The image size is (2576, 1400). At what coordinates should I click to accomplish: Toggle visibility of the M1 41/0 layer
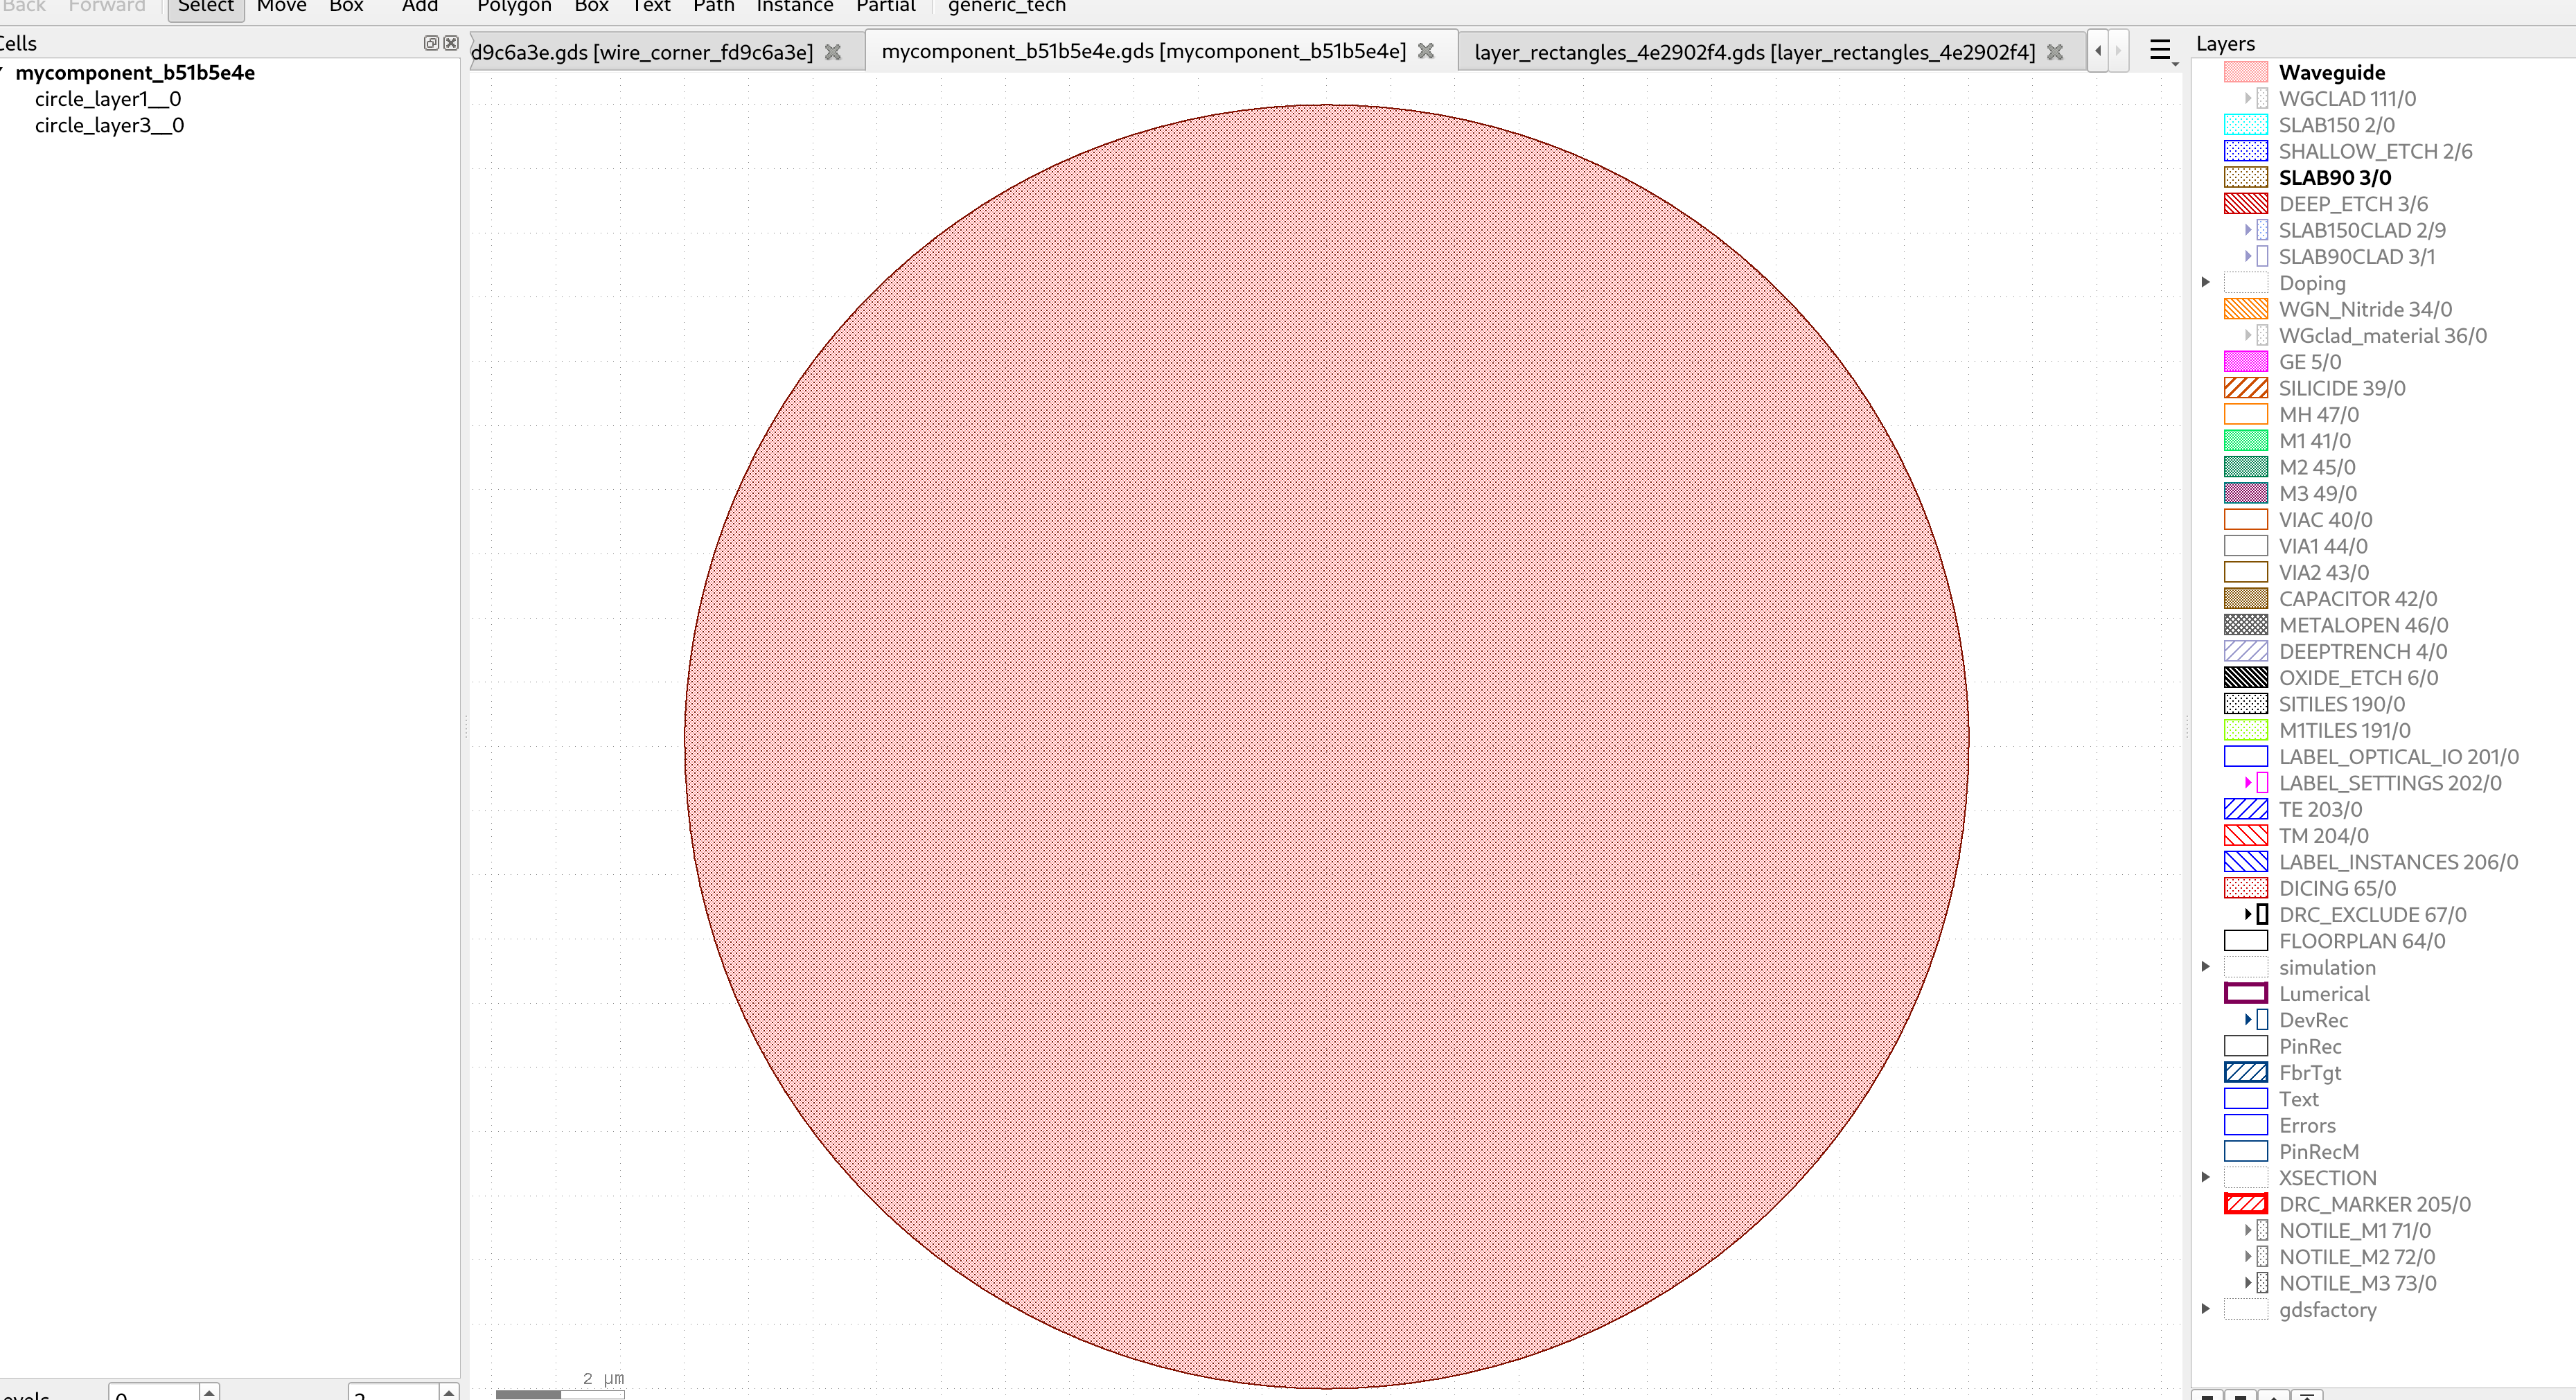2246,440
